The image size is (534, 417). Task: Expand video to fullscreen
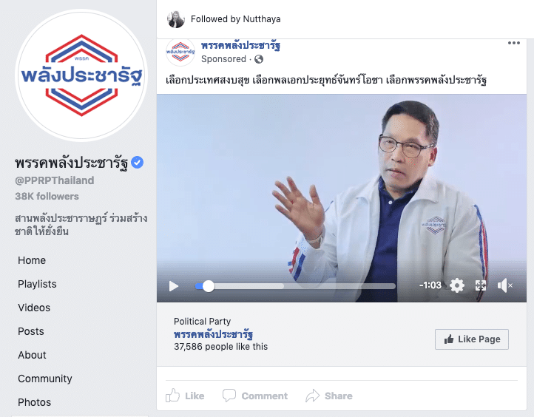point(481,285)
